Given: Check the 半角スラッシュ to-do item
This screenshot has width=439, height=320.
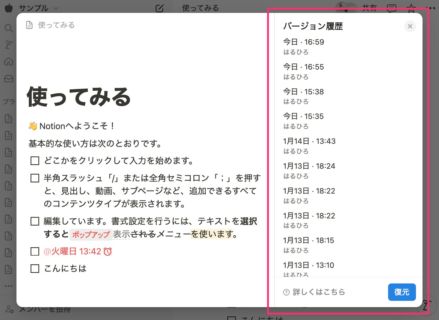Looking at the screenshot, I should pos(34,178).
